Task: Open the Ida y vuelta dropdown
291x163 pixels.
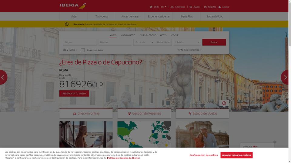Action: click(70, 50)
